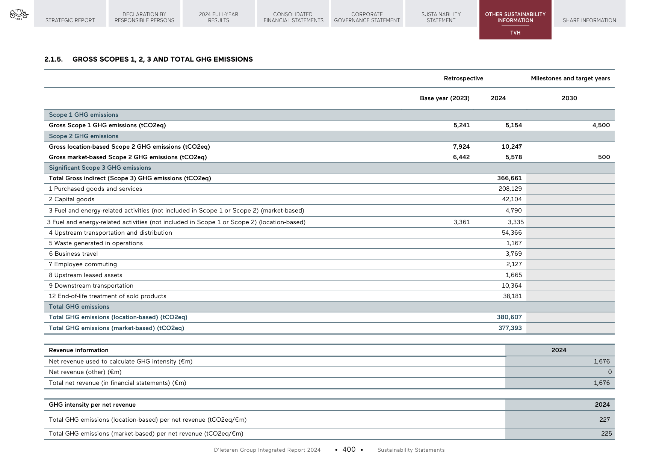
Task: Click the page number 400 in footer
Action: 349,449
